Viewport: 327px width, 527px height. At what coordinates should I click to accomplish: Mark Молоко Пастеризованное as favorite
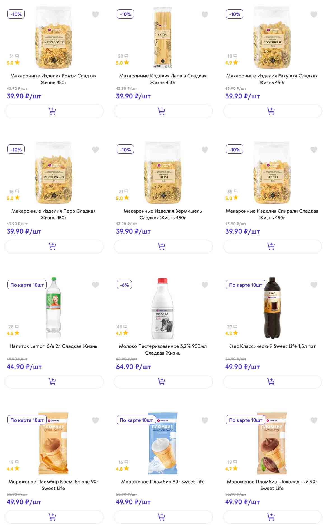[x=205, y=285]
